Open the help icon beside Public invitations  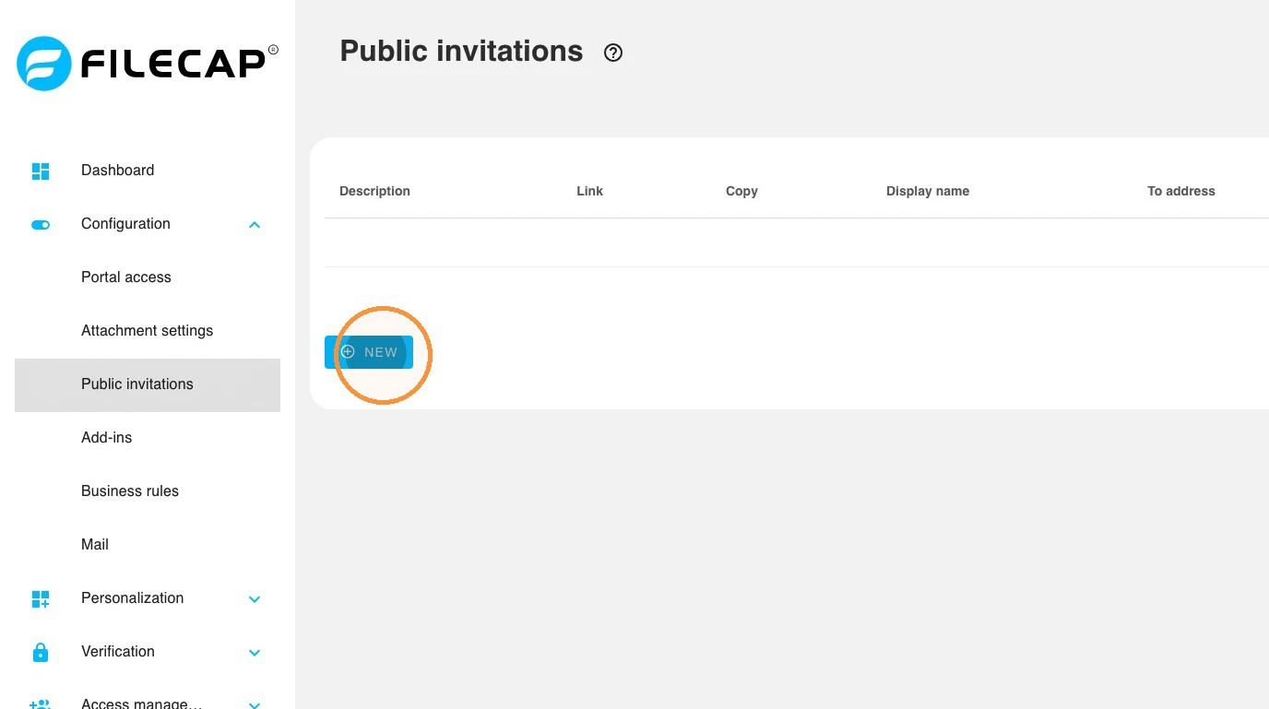click(x=613, y=53)
